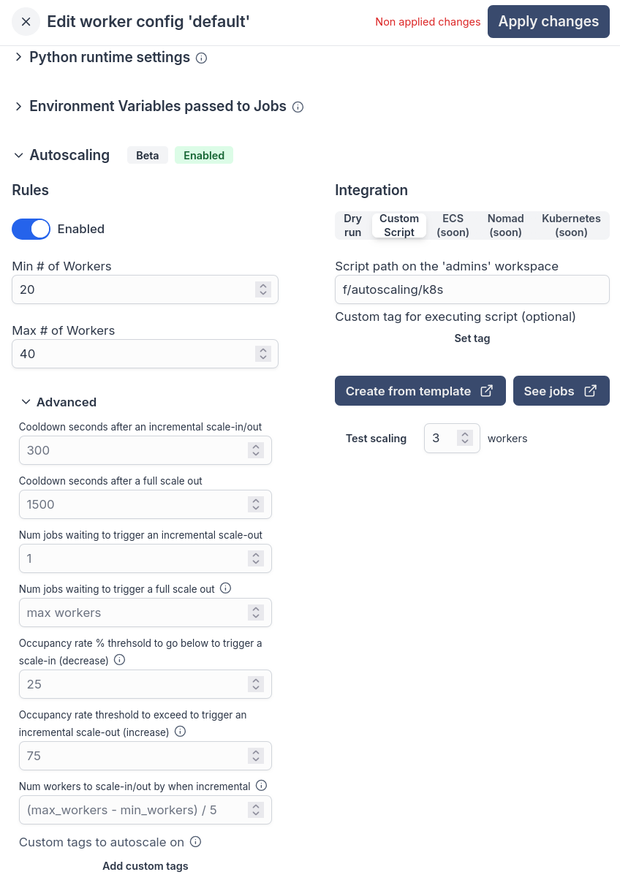The height and width of the screenshot is (891, 620).
Task: Click info icon for full scale out jobs
Action: 226,588
